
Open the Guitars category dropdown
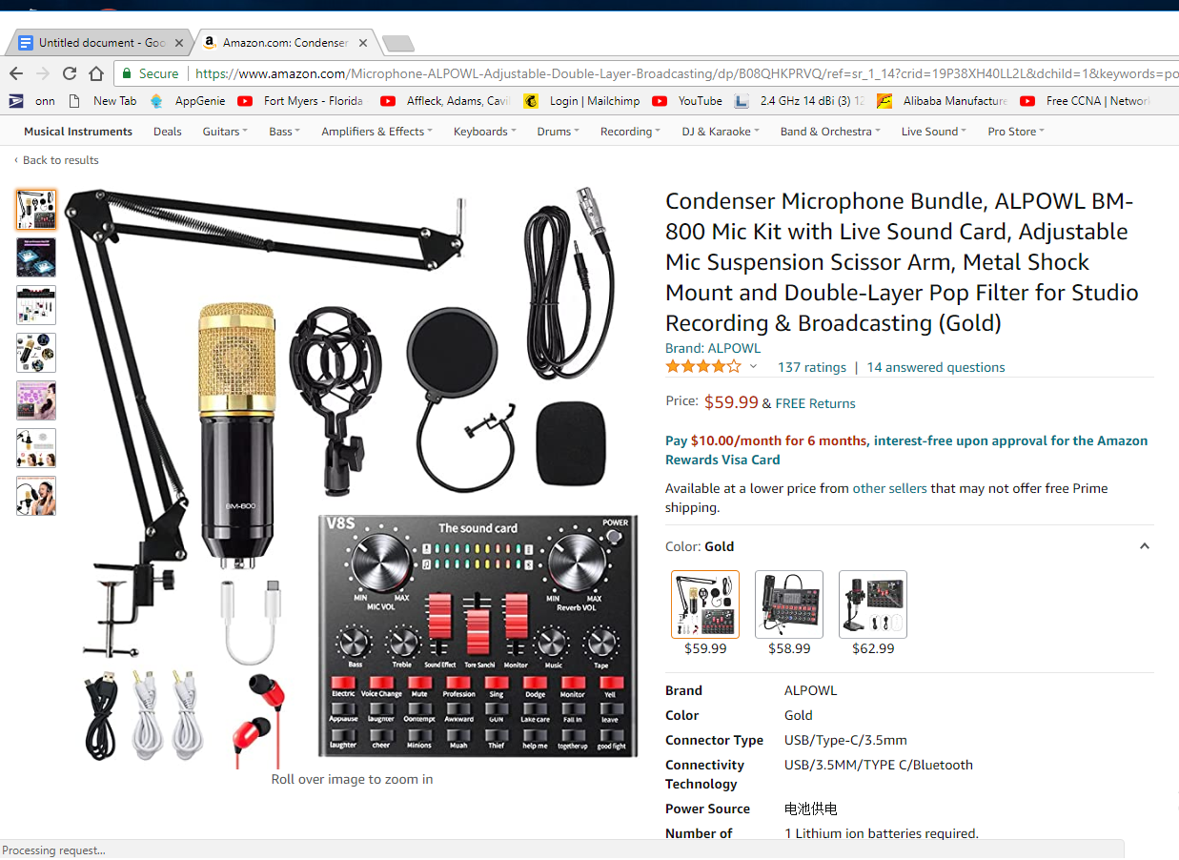click(x=225, y=132)
